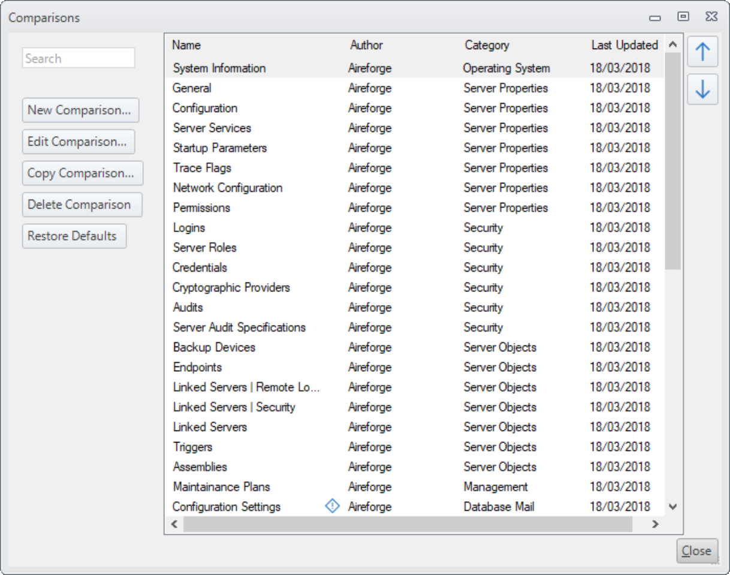Screen dimensions: 730x575
Task: Click the vertical scrollbar's down arrow
Action: coord(672,507)
